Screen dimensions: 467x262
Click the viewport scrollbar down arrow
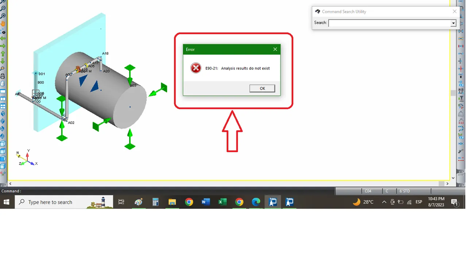click(x=453, y=178)
